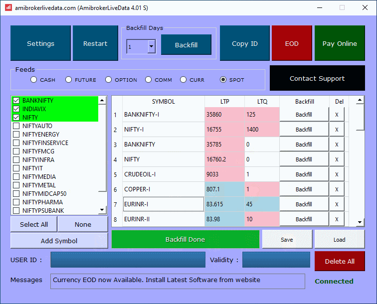Select the EURINR-I symbol cell
The image size is (377, 304).
click(164, 204)
